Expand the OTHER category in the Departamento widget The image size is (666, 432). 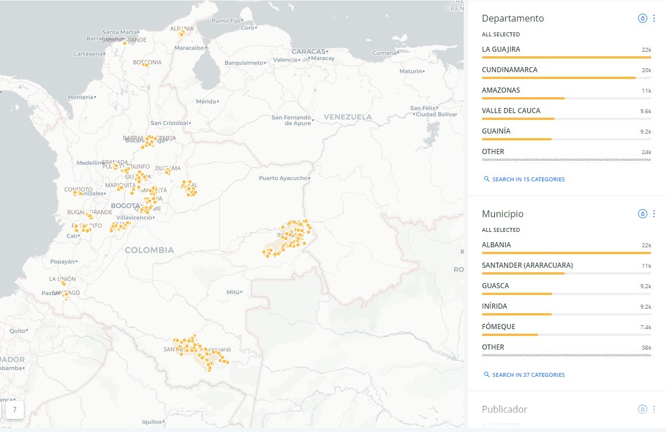(493, 151)
